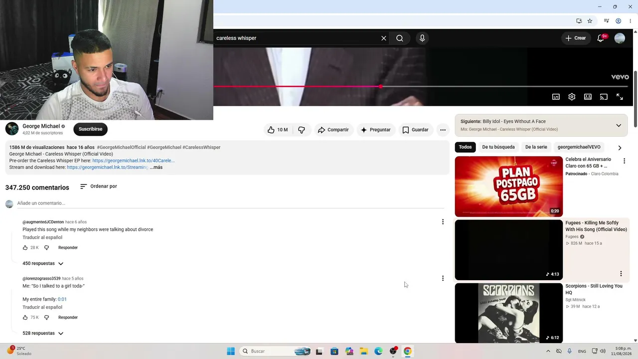Open the video player settings gear
Viewport: 638px width, 359px height.
(x=572, y=97)
